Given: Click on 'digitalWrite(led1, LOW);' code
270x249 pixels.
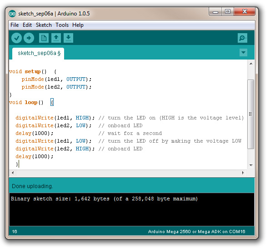Looking at the screenshot, I should (x=54, y=141).
